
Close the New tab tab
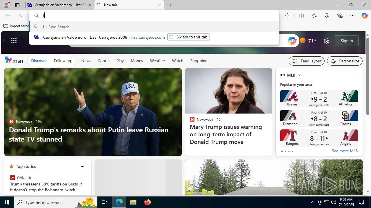[159, 5]
